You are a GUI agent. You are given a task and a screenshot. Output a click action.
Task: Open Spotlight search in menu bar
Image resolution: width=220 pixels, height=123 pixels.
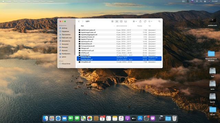pyautogui.click(x=201, y=1)
